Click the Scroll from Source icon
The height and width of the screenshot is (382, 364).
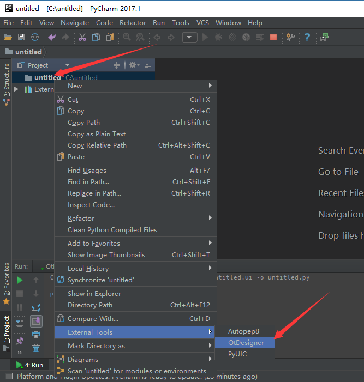point(116,65)
